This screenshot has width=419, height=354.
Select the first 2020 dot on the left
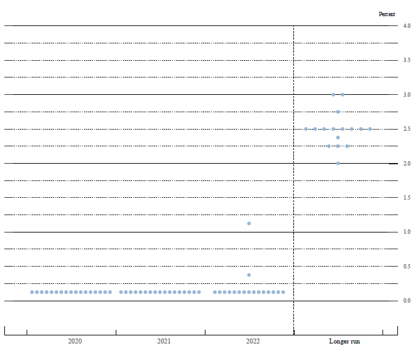pos(32,292)
